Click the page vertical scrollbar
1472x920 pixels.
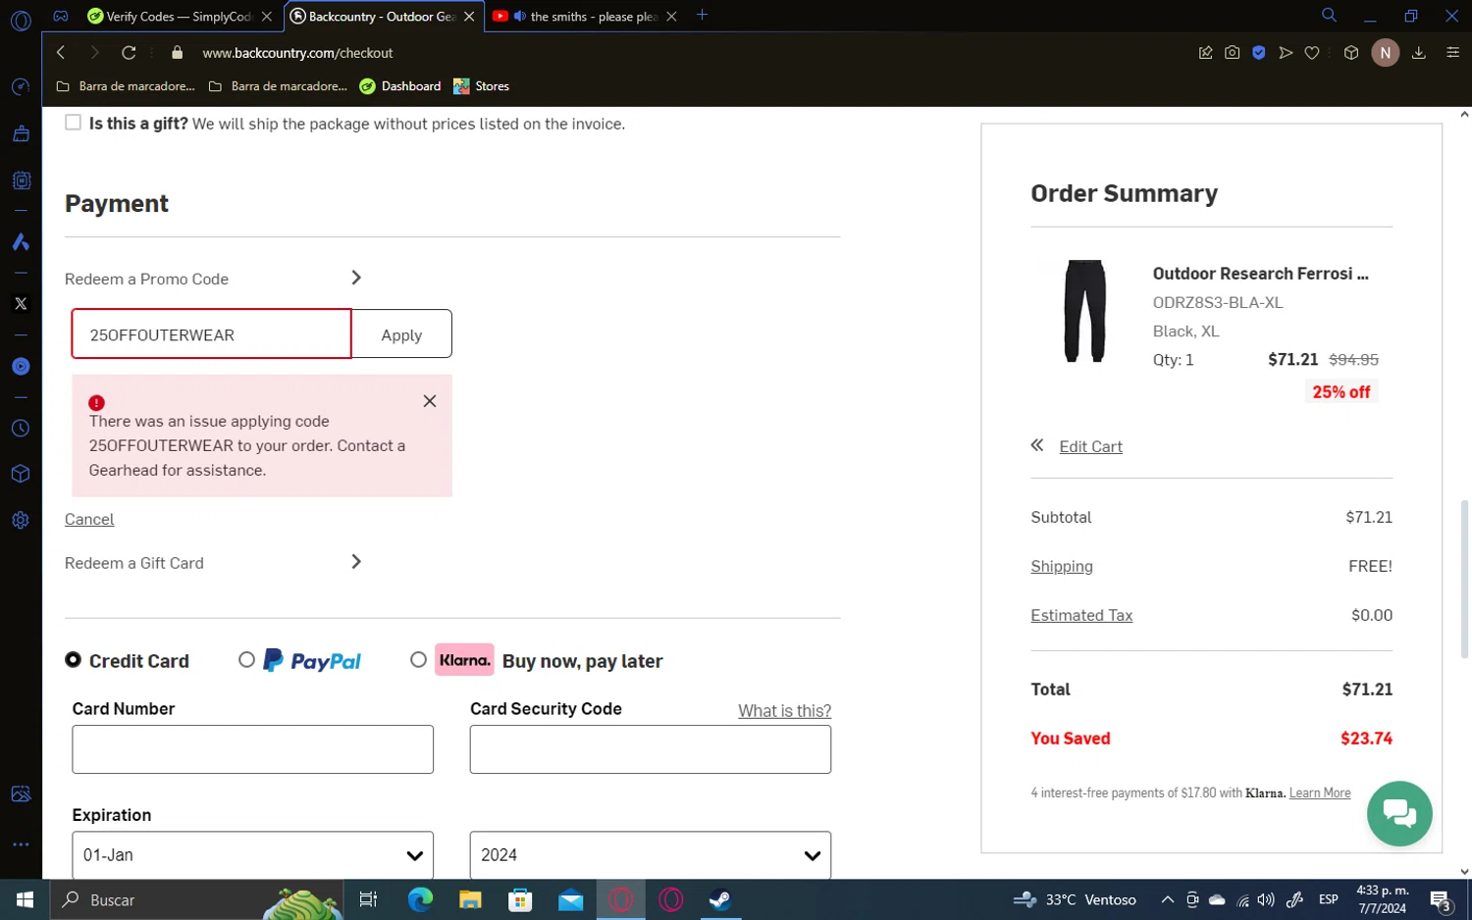coord(1464,579)
